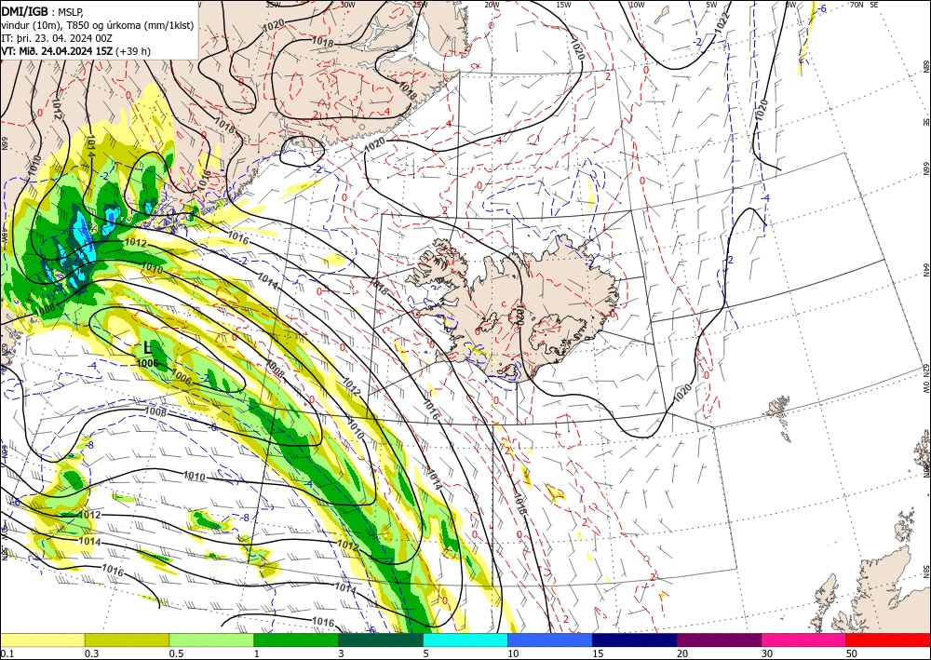Select the light green 0.5 legend swatch
The image size is (931, 660).
211,640
